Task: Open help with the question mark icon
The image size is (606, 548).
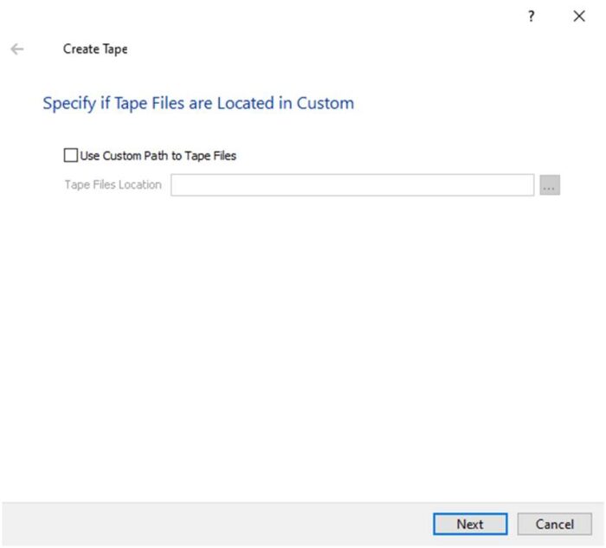Action: pos(532,16)
